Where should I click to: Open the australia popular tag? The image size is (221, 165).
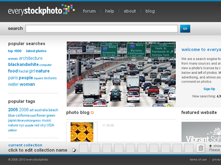pyautogui.click(x=41, y=110)
